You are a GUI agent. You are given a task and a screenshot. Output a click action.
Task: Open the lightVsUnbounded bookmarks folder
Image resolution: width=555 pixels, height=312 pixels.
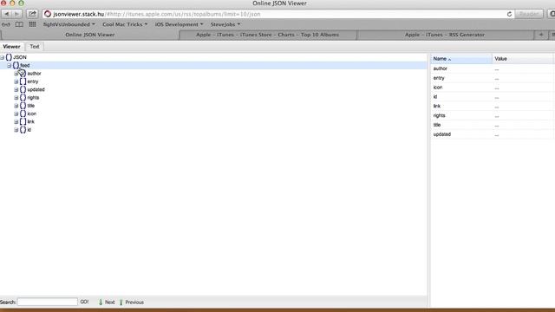click(69, 24)
